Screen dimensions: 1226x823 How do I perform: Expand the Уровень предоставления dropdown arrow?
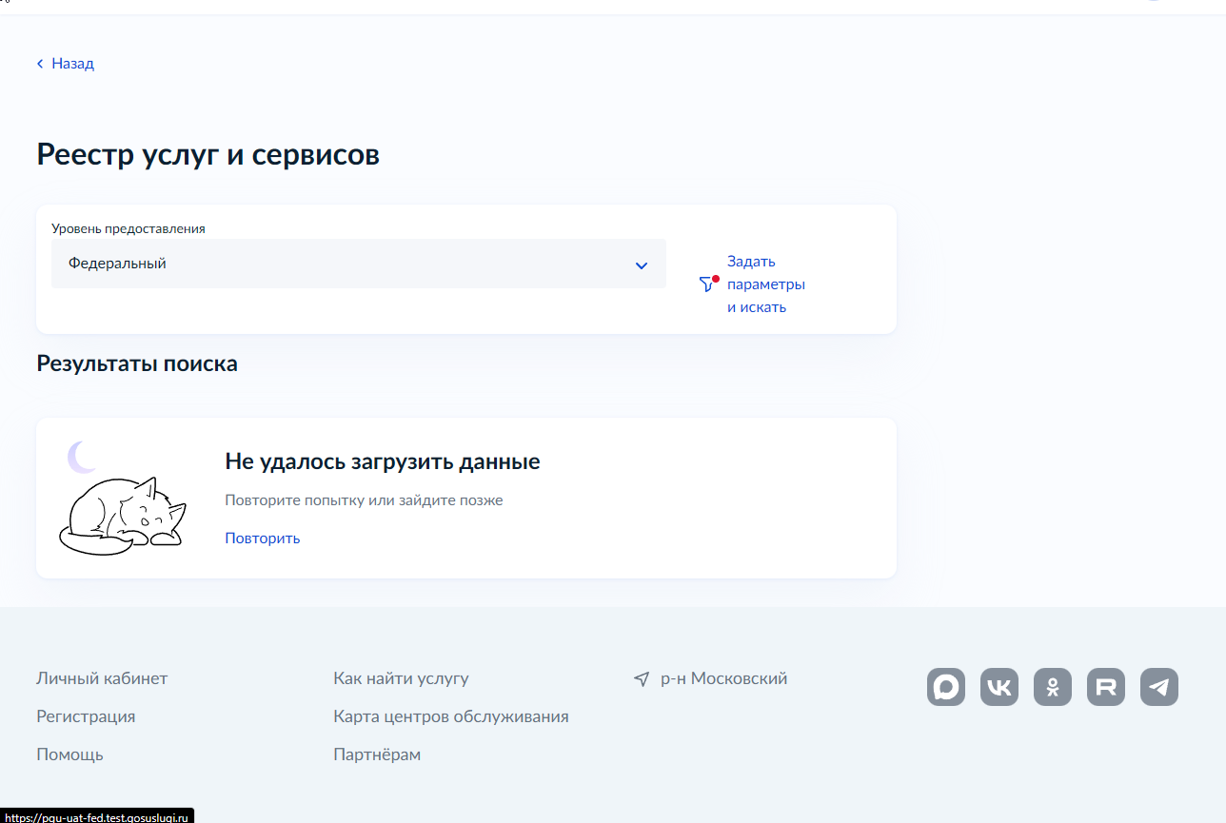642,265
